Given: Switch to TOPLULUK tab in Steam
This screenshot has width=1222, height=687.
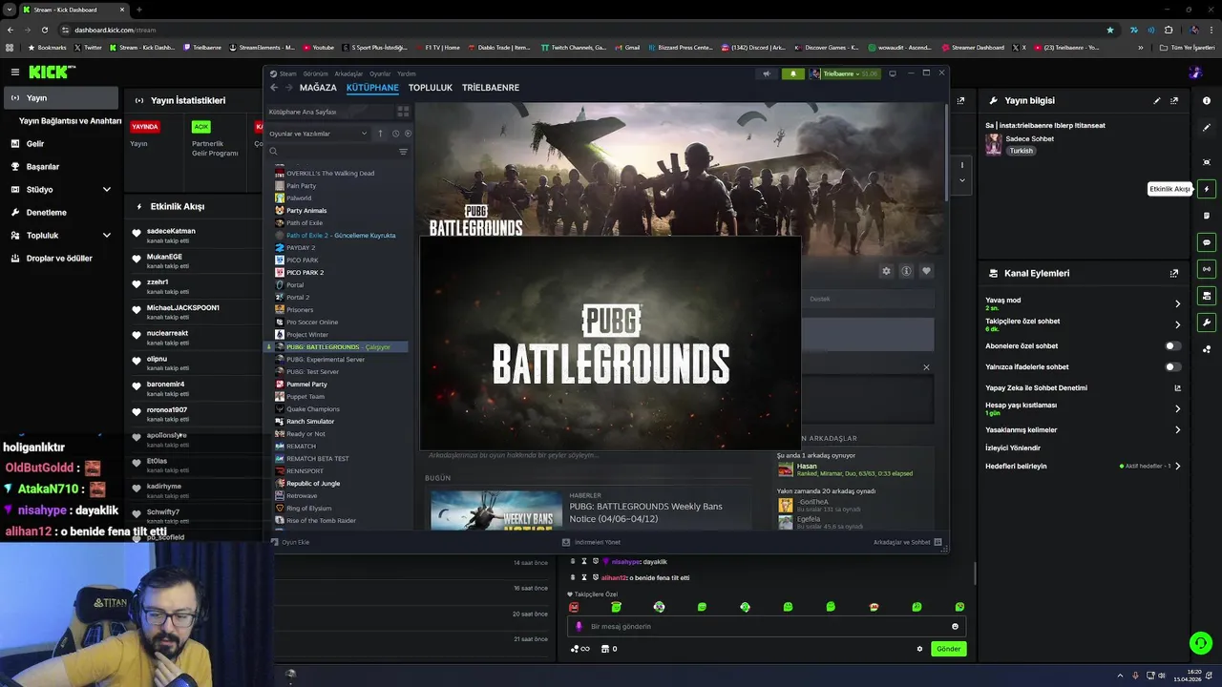Looking at the screenshot, I should click(431, 88).
